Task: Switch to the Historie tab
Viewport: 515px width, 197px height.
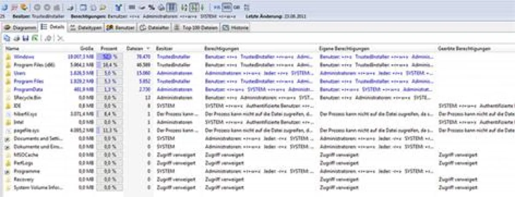Action: click(235, 27)
